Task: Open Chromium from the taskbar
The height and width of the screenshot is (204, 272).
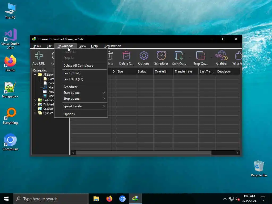Action: [122, 199]
